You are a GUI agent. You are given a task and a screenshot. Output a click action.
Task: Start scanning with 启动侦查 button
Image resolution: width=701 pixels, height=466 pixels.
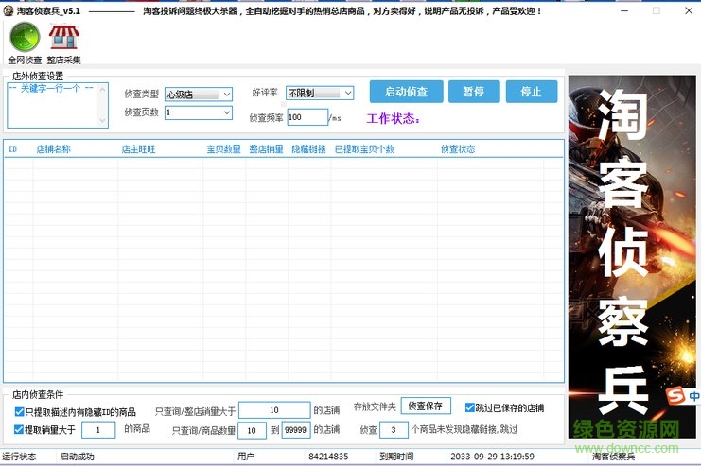pyautogui.click(x=406, y=92)
